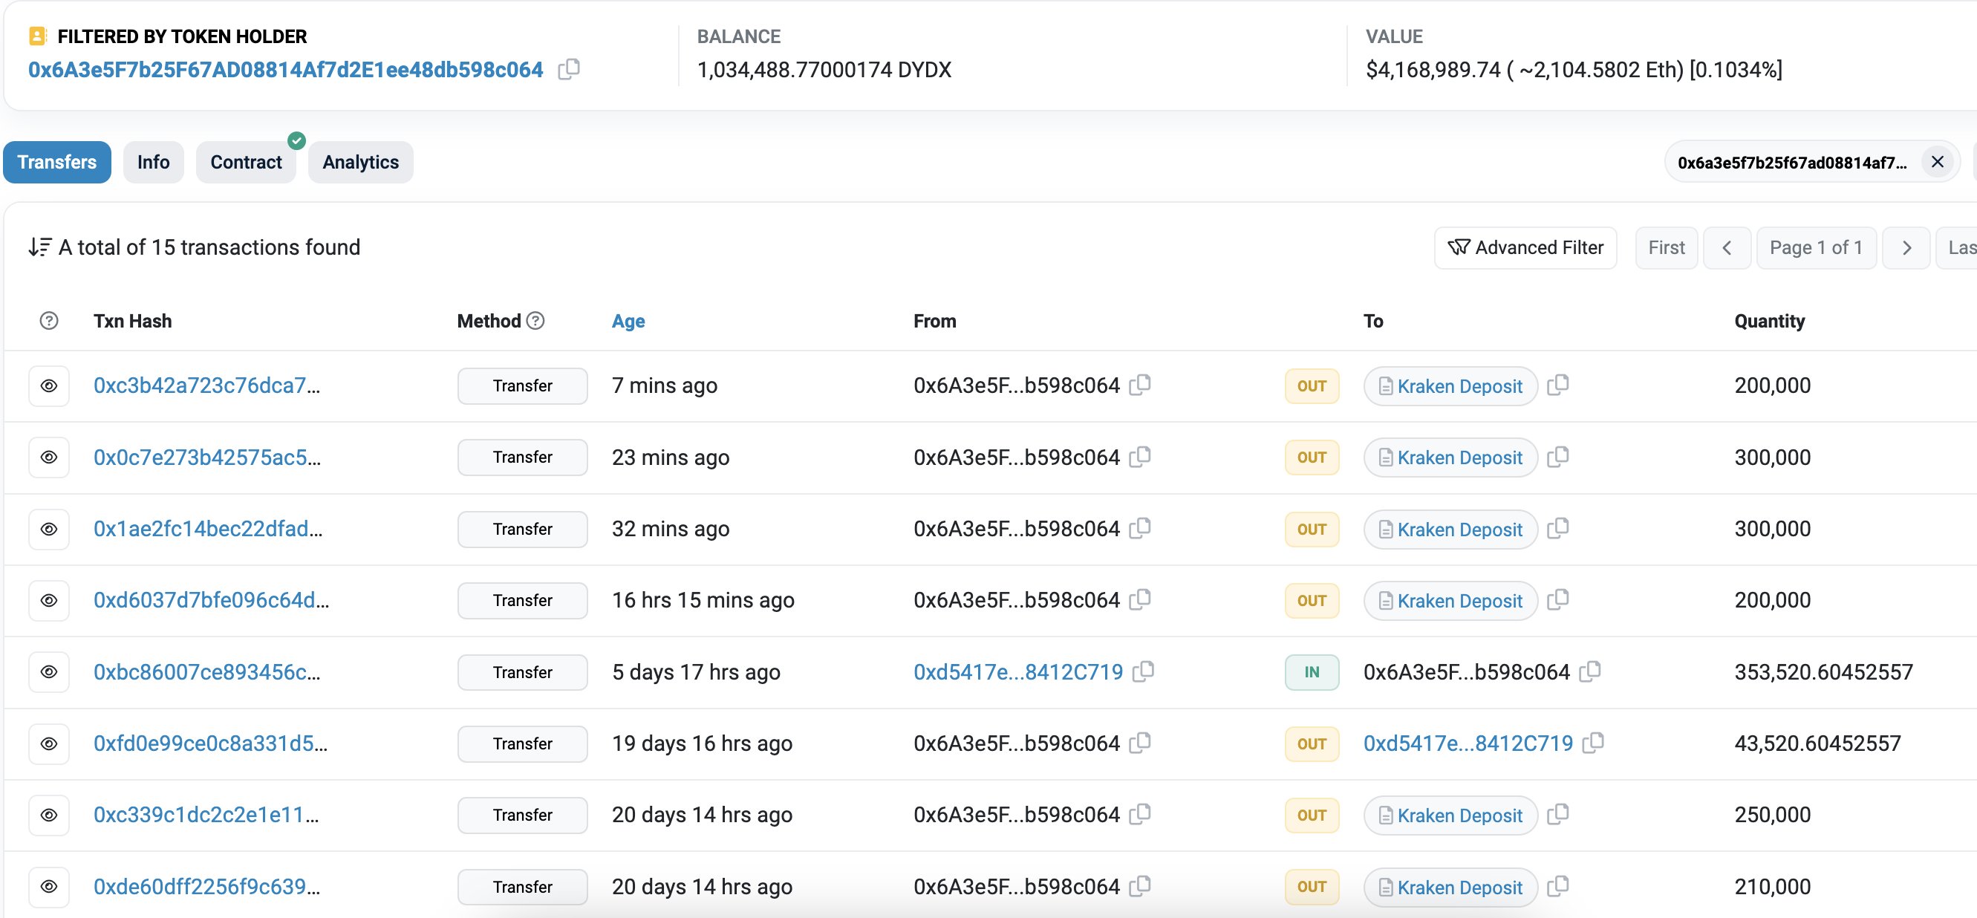Copy To address 0xd5417e in 43,520.60452557 row
The height and width of the screenshot is (918, 1977).
coord(1593,743)
